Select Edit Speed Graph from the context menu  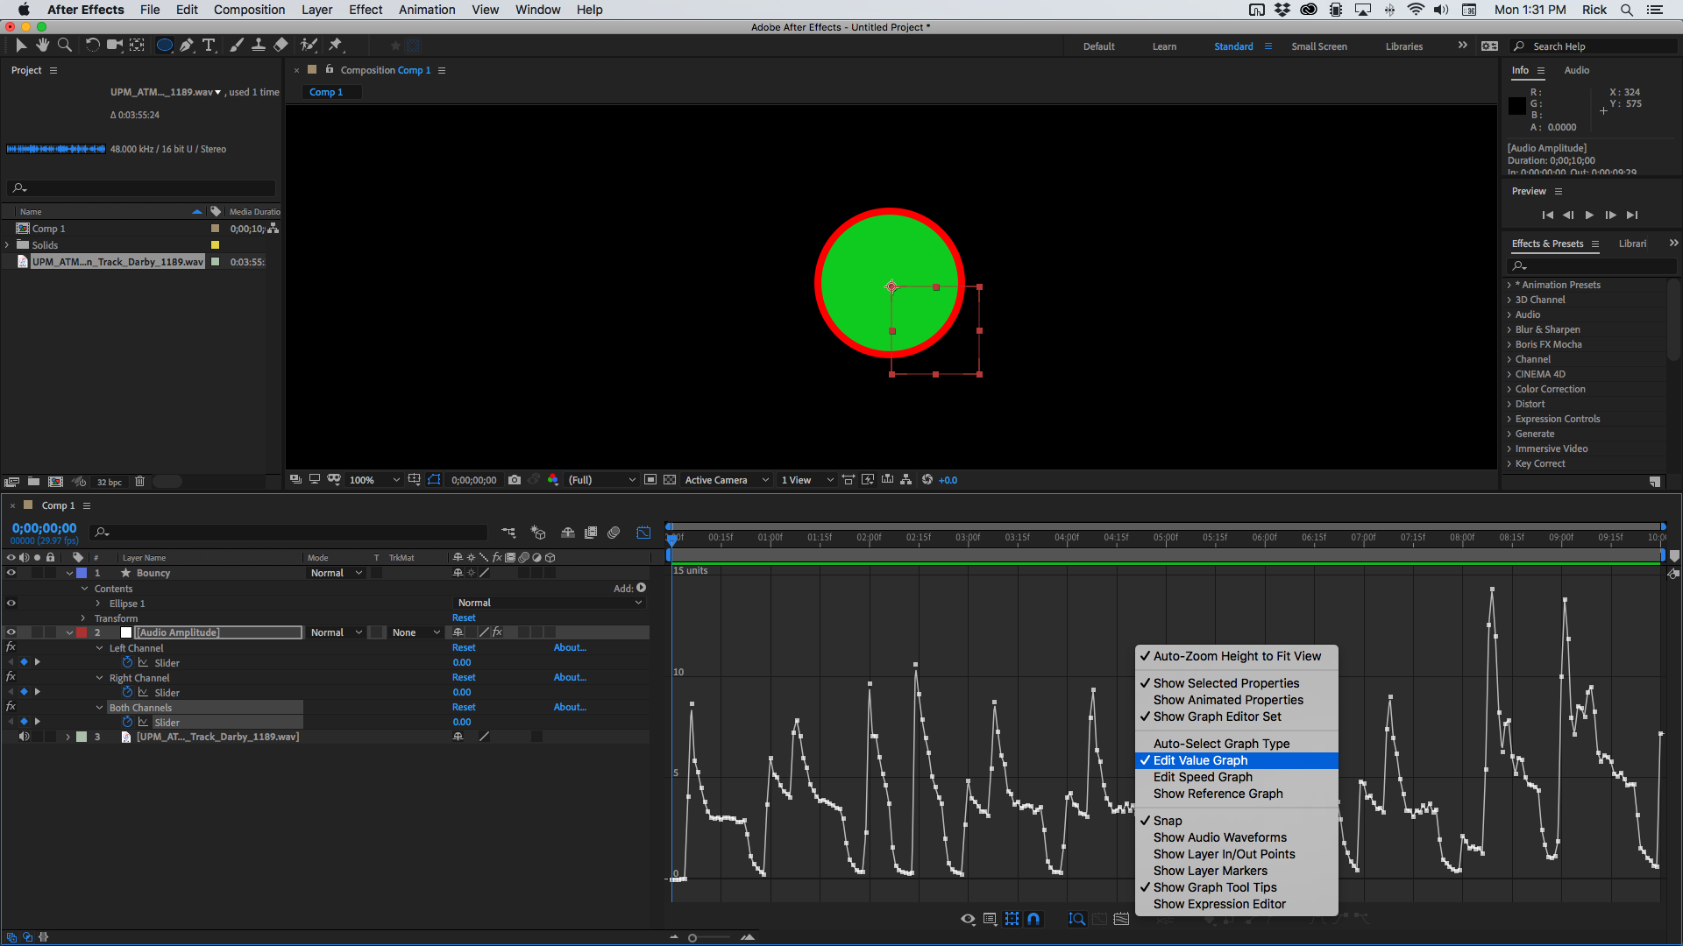click(x=1202, y=776)
